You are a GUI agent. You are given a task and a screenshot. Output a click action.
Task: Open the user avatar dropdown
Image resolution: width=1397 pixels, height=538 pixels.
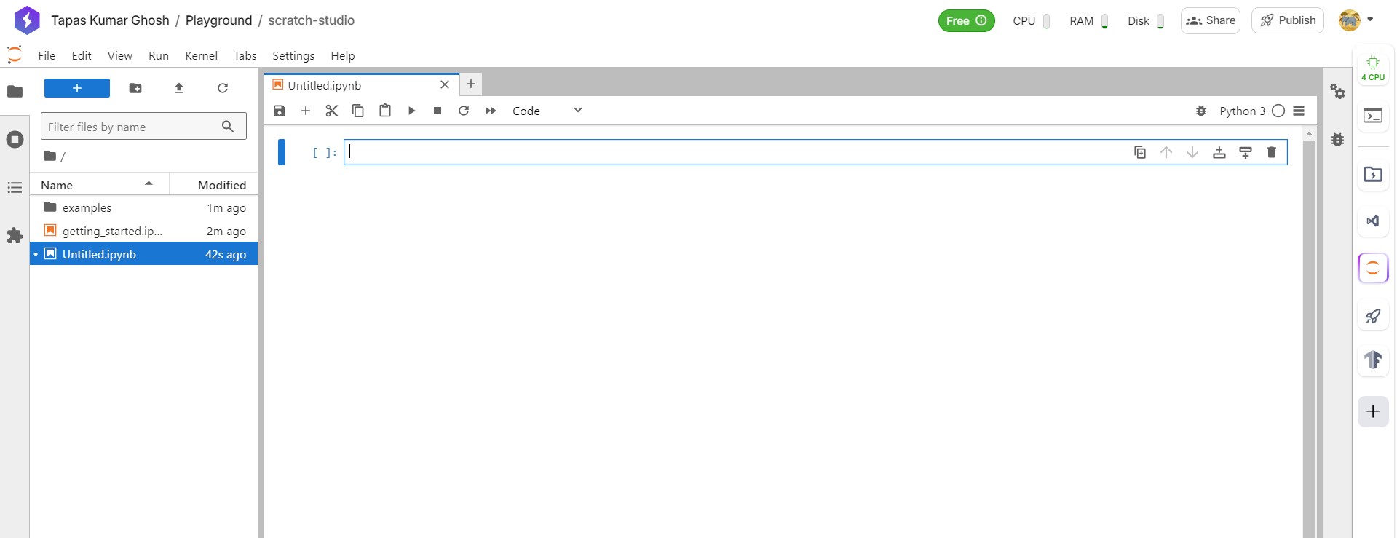click(1356, 20)
